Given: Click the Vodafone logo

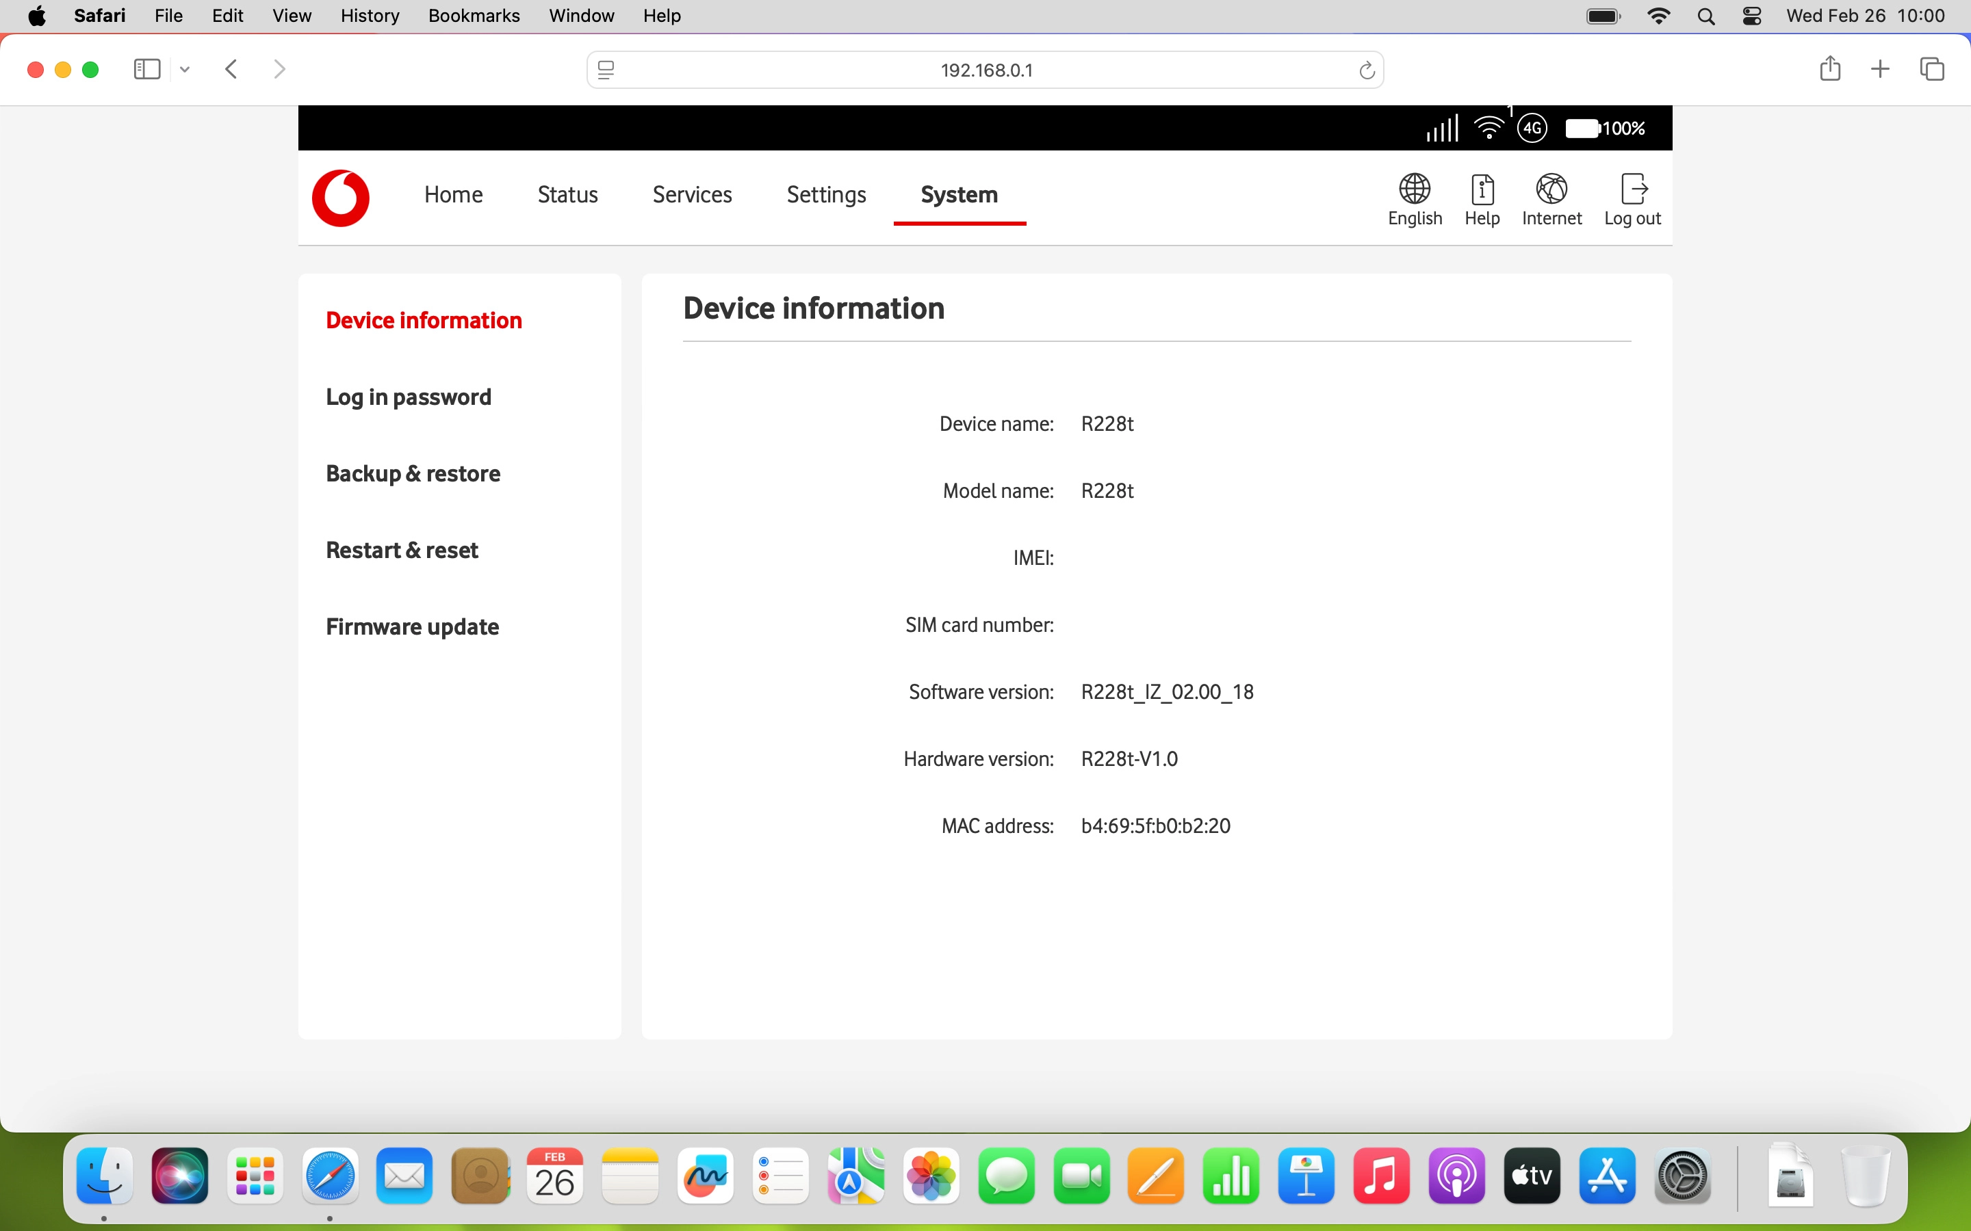Looking at the screenshot, I should click(340, 198).
